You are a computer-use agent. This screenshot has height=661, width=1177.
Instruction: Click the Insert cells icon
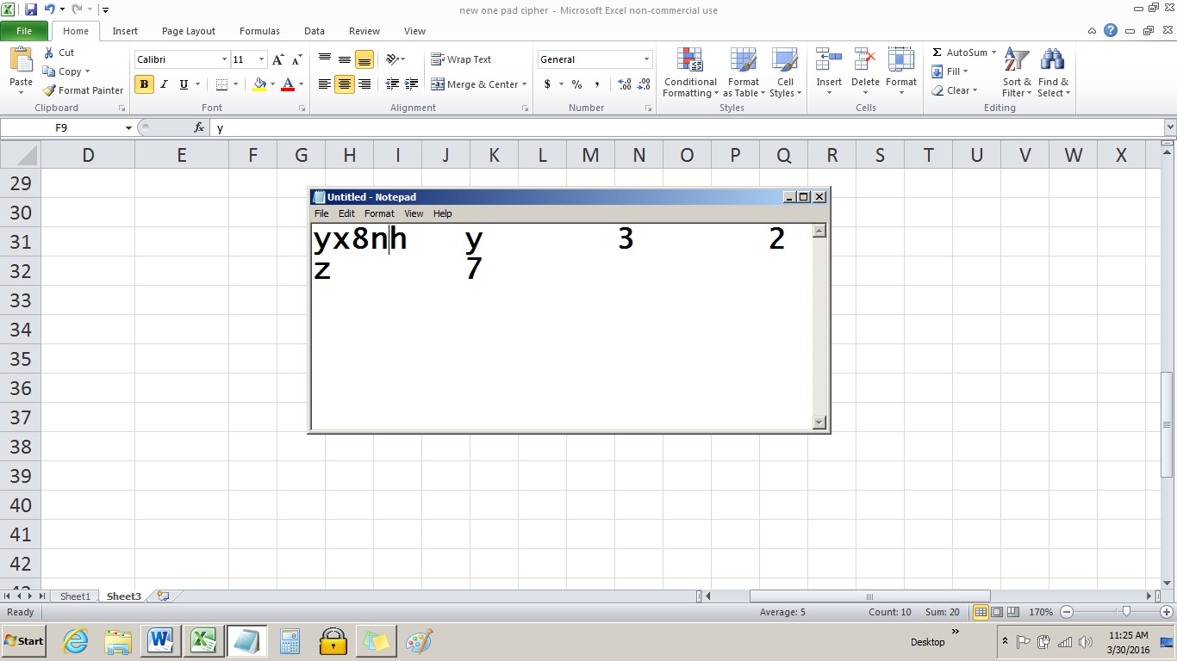[x=829, y=60]
